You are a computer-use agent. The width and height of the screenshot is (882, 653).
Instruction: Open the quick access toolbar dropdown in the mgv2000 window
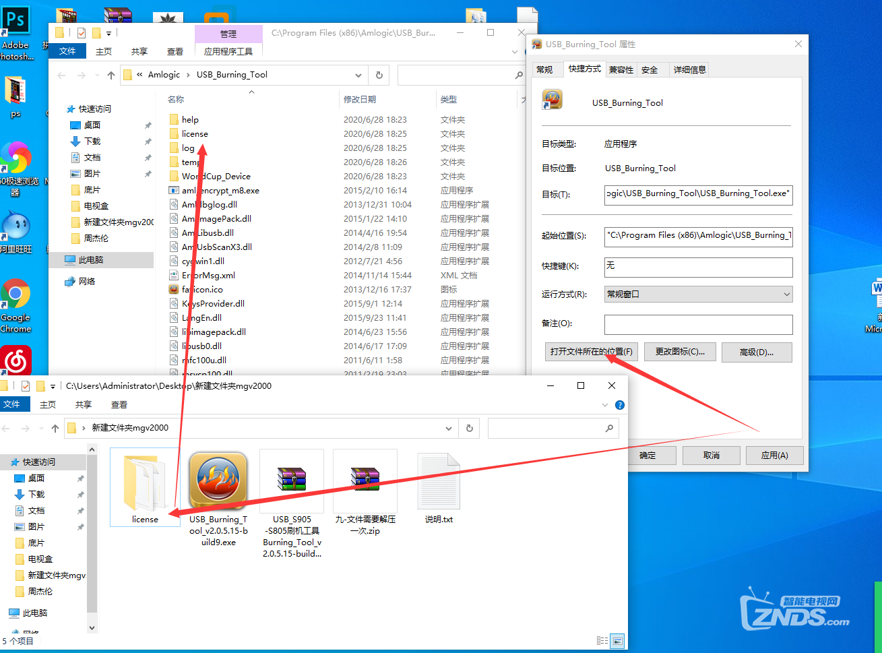53,386
